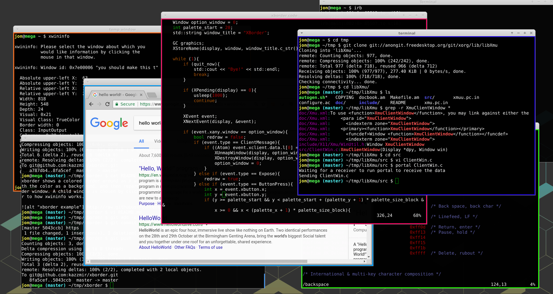
Task: Switch to the Videos search tab
Action: pos(161,141)
